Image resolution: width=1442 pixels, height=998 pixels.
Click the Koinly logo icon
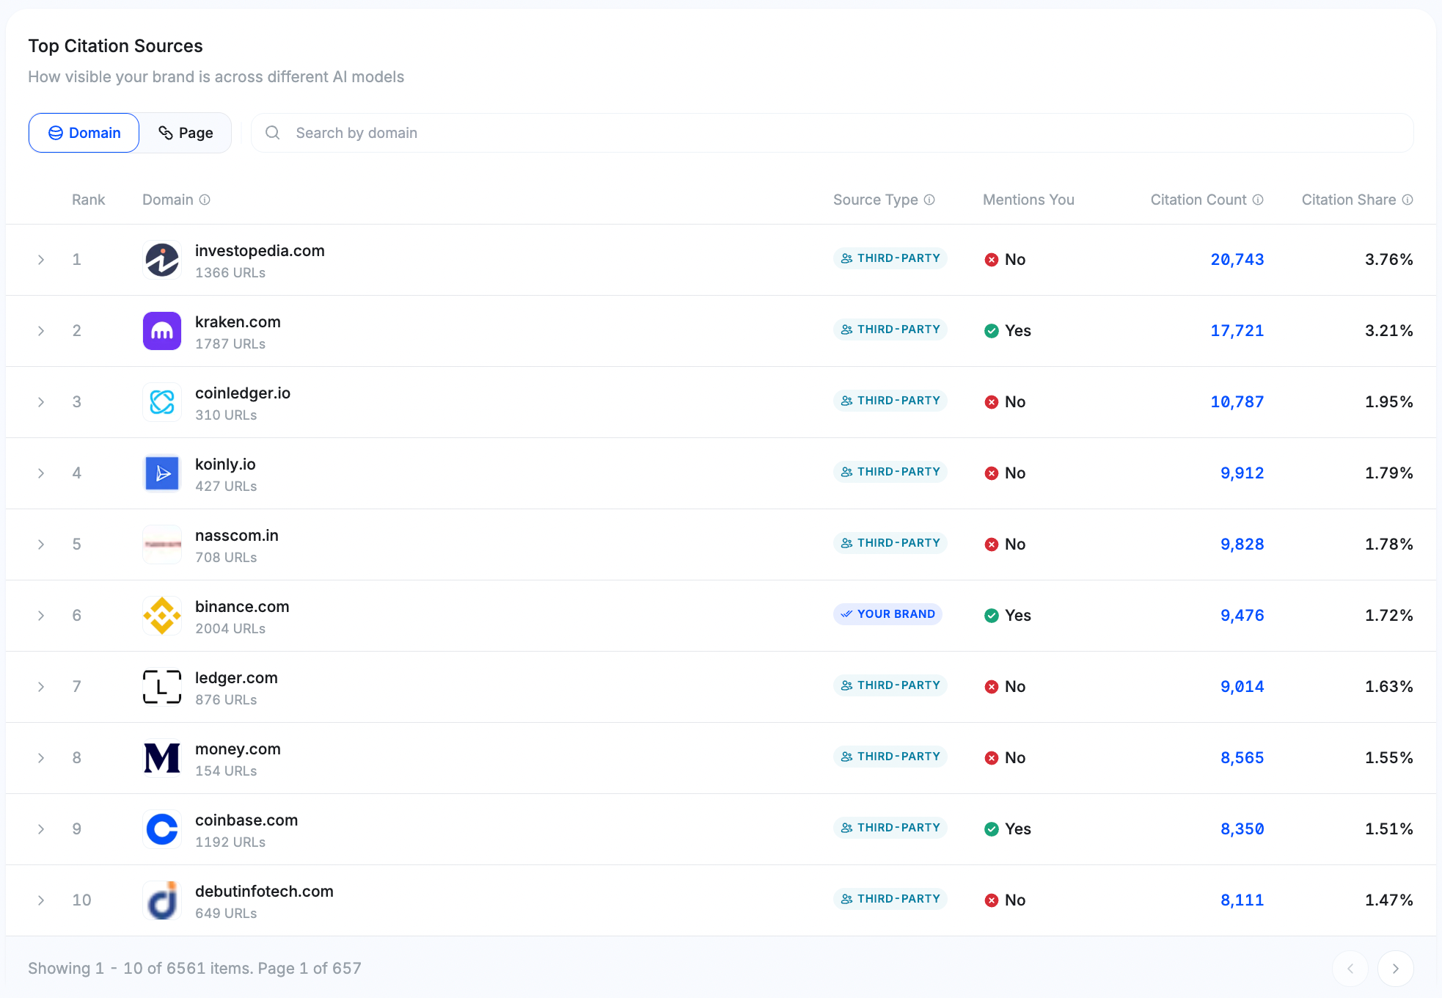pyautogui.click(x=161, y=473)
